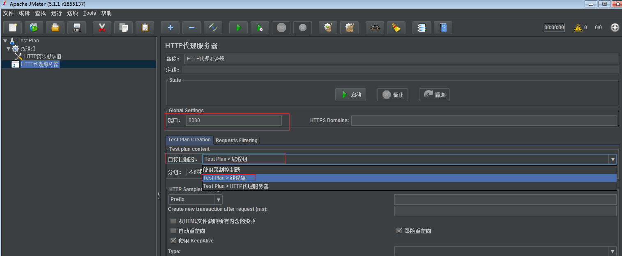Image resolution: width=622 pixels, height=256 pixels.
Task: Open the 文件 menu
Action: [9, 13]
